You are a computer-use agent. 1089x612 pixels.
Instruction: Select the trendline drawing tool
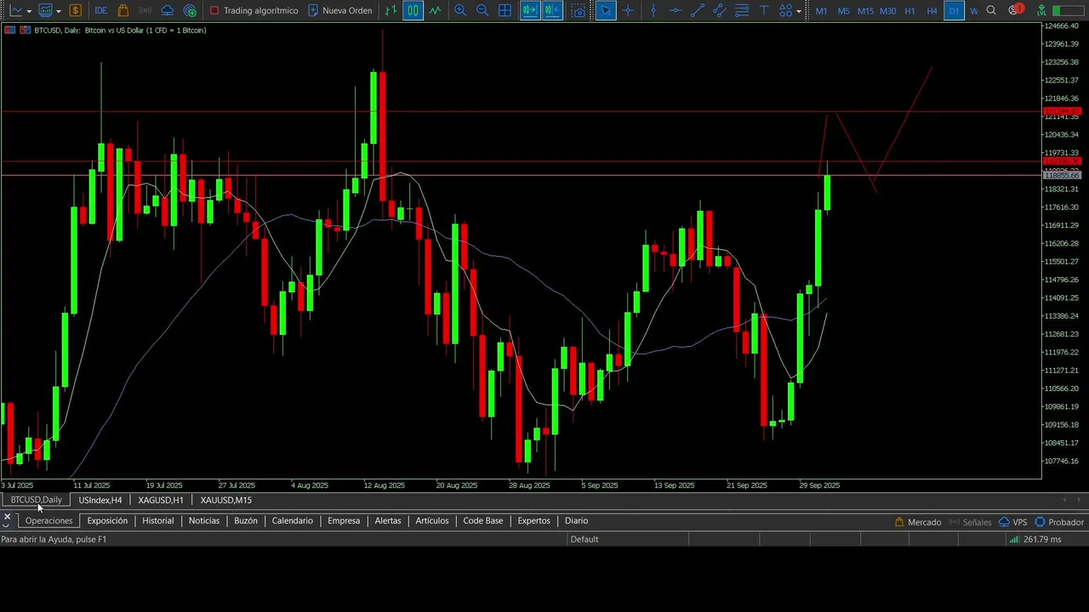(697, 10)
